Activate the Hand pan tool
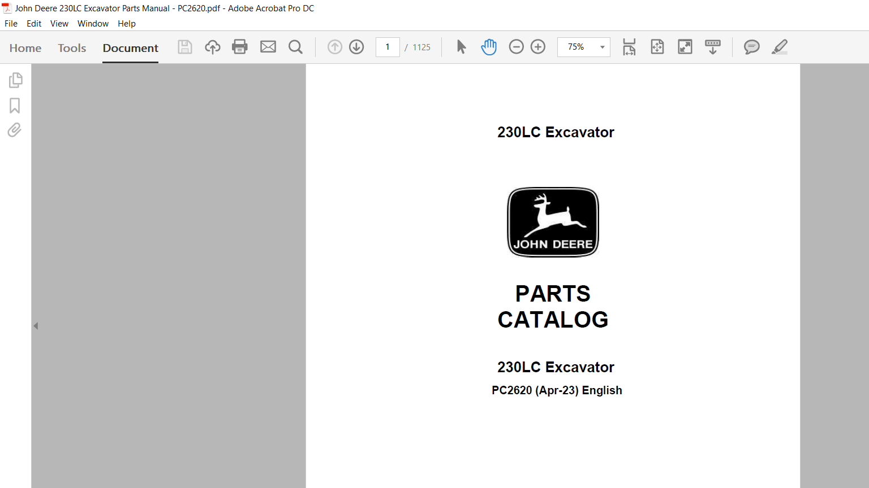Viewport: 869px width, 488px height. [489, 47]
